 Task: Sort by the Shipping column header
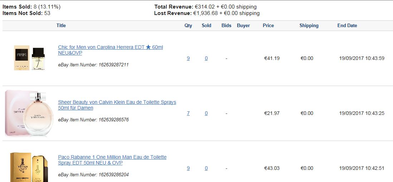point(309,25)
